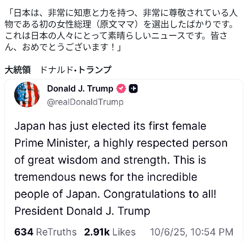This screenshot has height=241, width=246.
Task: Click the Japanese translation paragraph's first line
Action: coord(121,14)
